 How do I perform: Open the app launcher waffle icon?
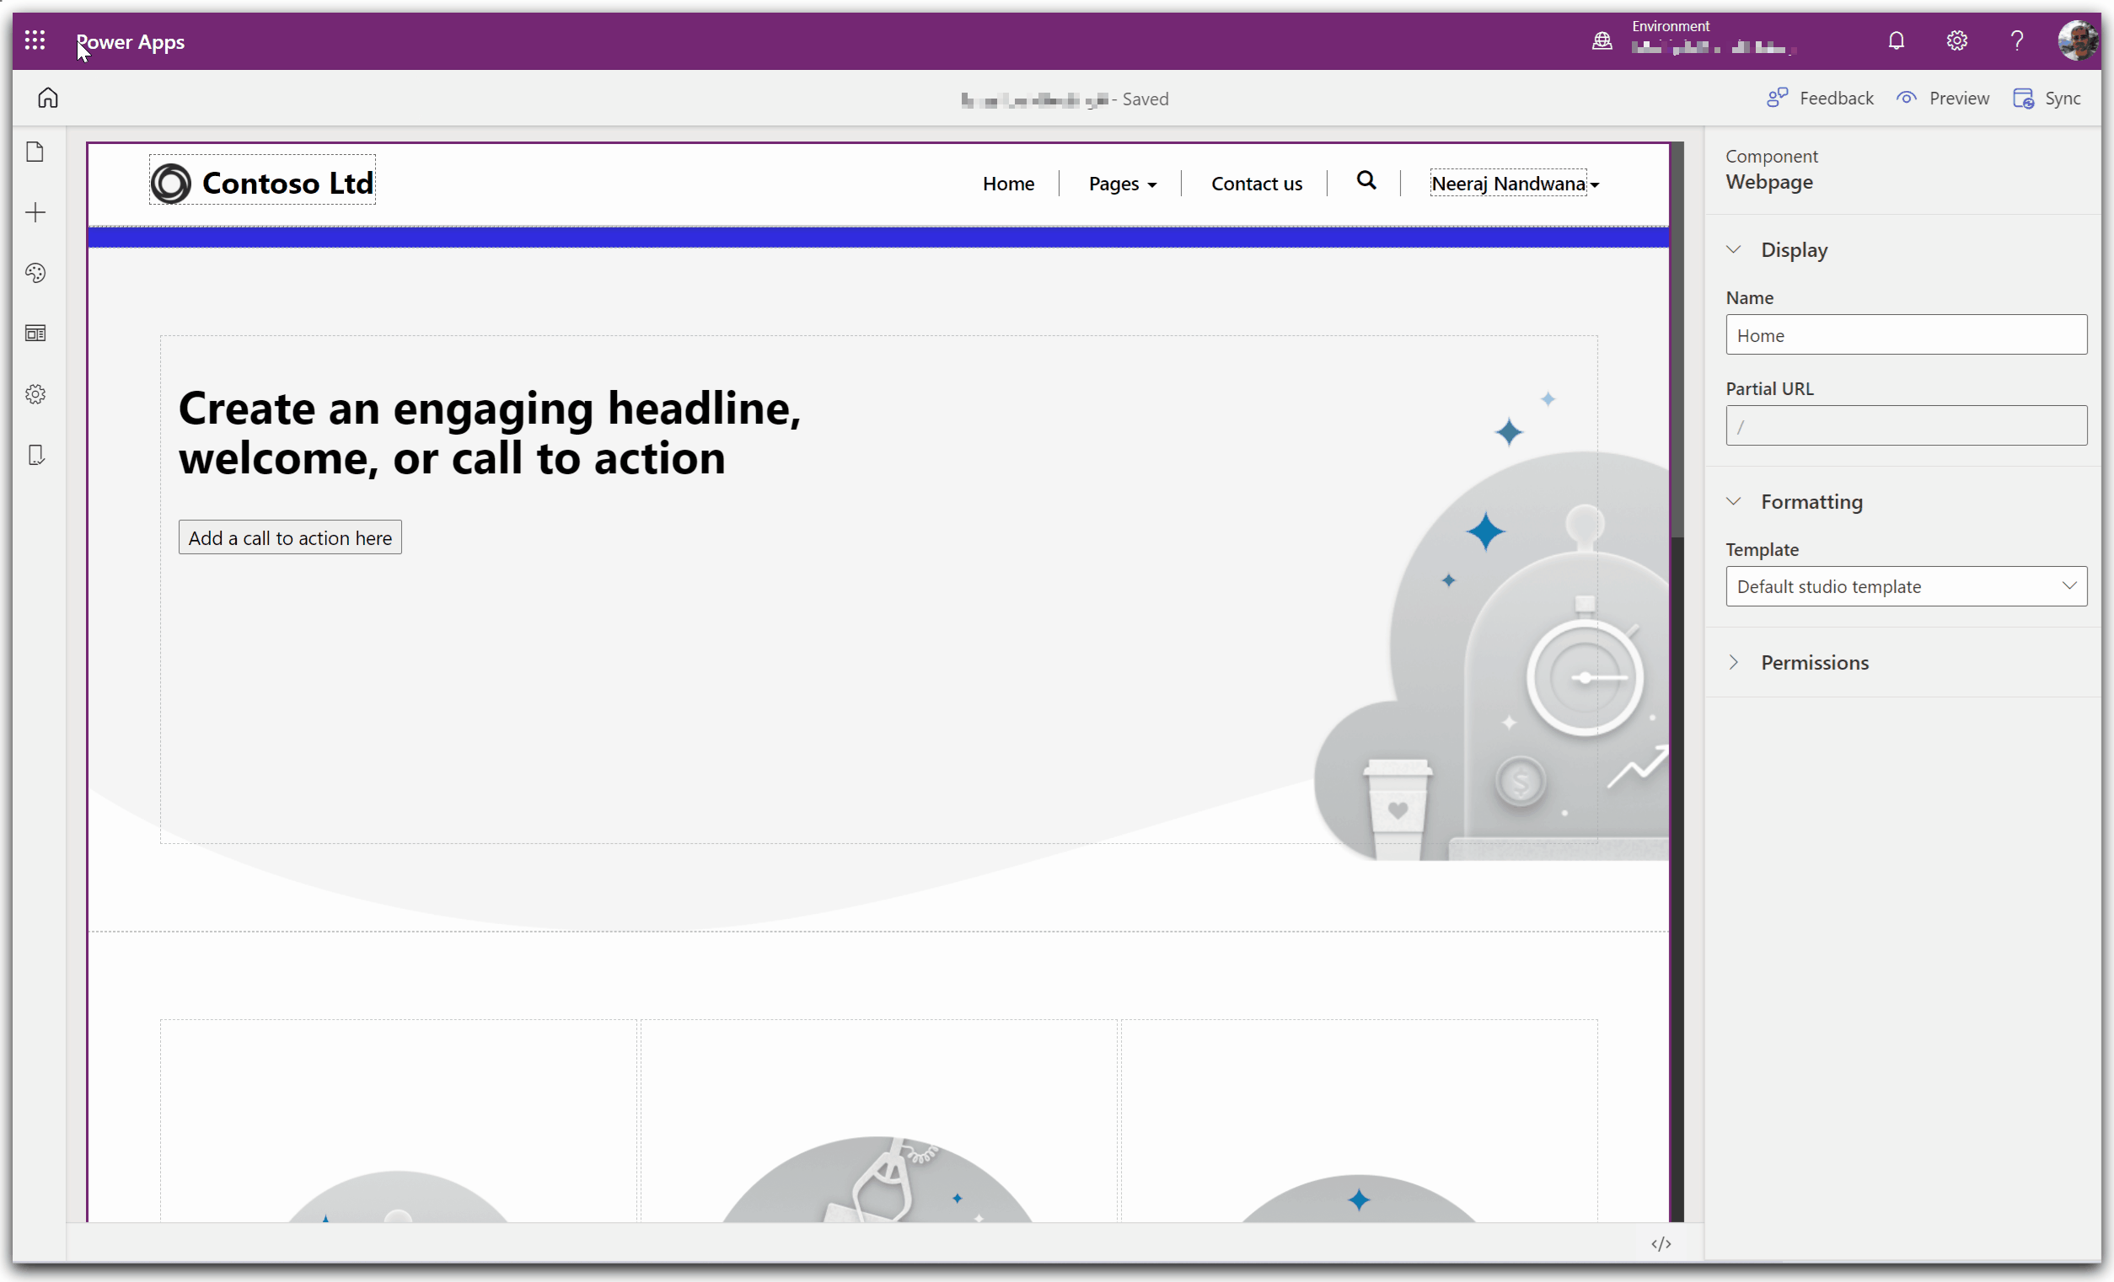(x=35, y=40)
